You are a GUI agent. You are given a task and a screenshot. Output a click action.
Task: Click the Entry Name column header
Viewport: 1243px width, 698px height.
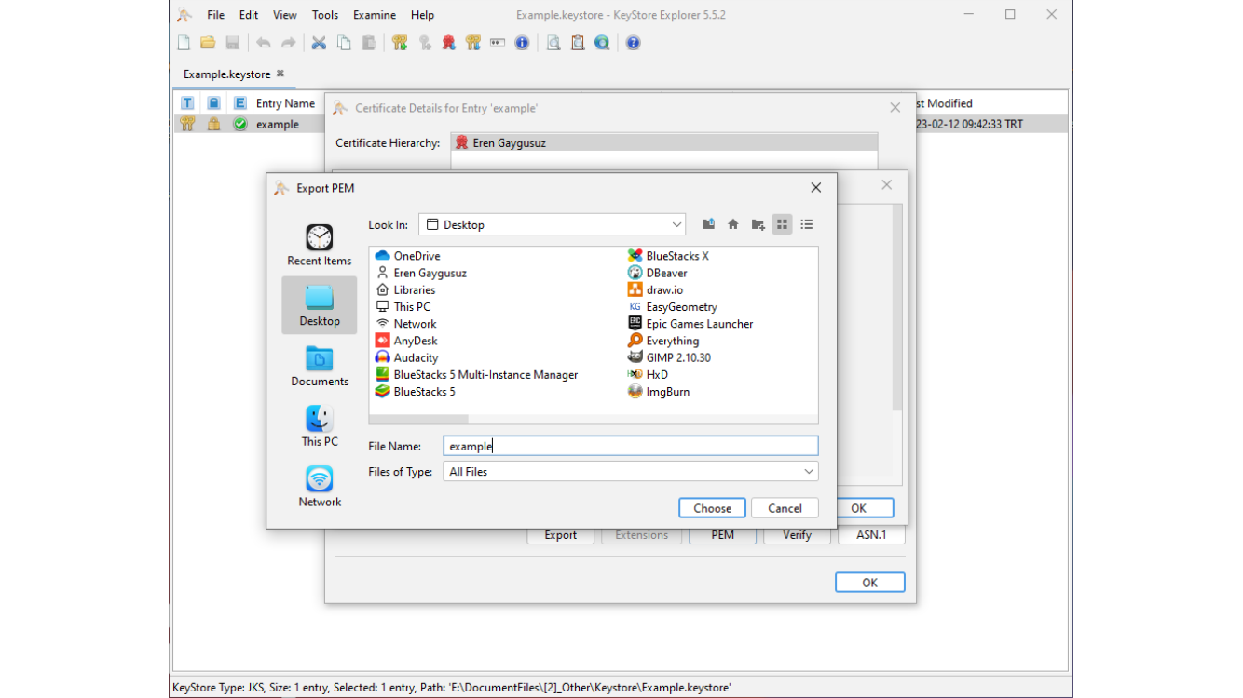coord(286,103)
